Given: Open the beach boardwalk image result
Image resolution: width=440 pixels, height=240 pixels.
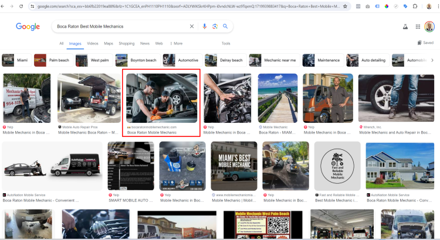Looking at the screenshot, I should point(278,98).
